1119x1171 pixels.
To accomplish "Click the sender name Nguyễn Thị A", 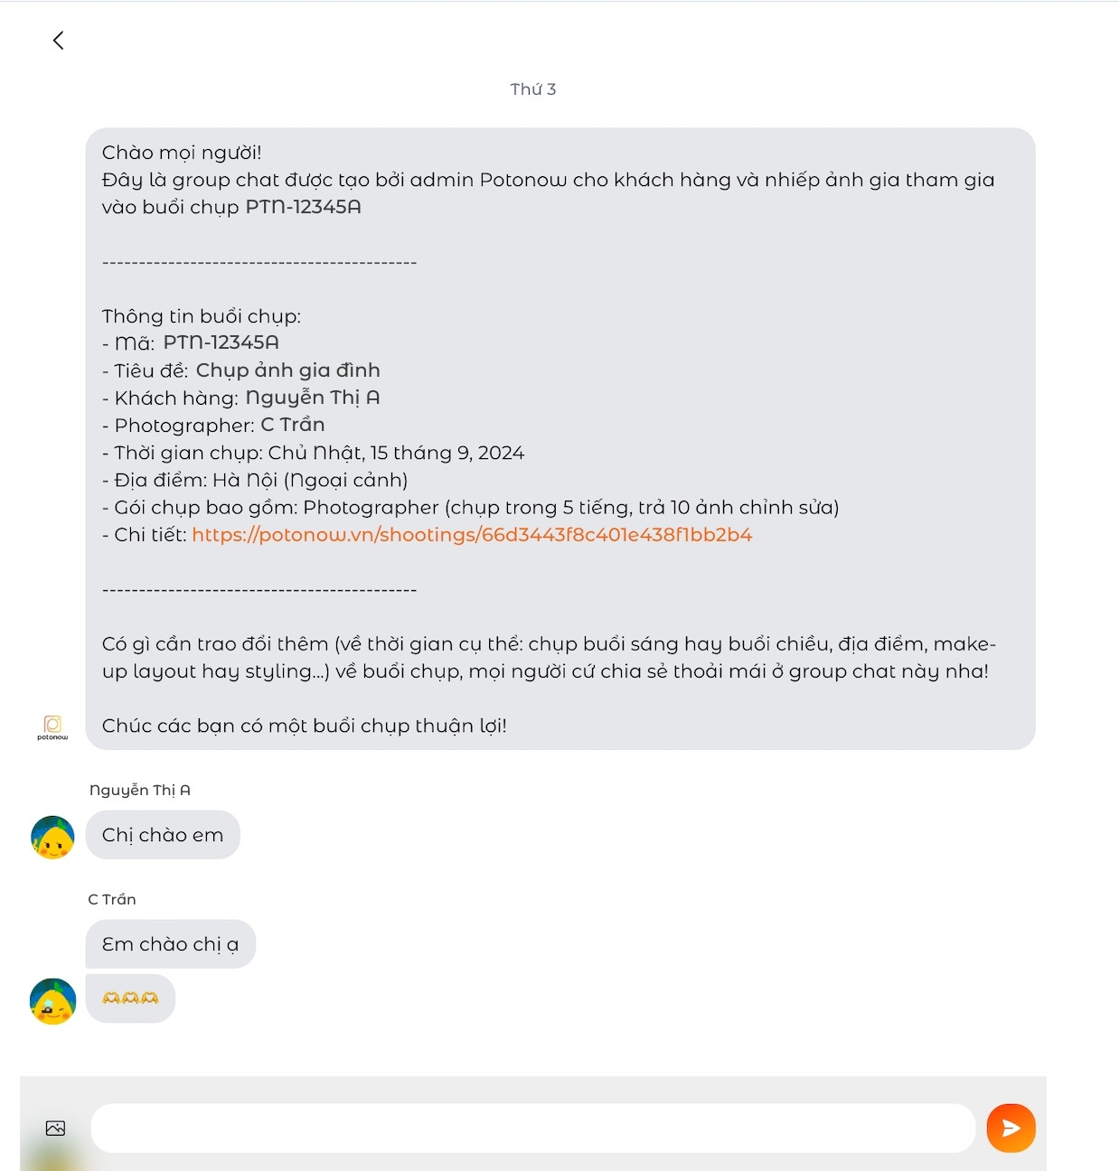I will coord(140,790).
